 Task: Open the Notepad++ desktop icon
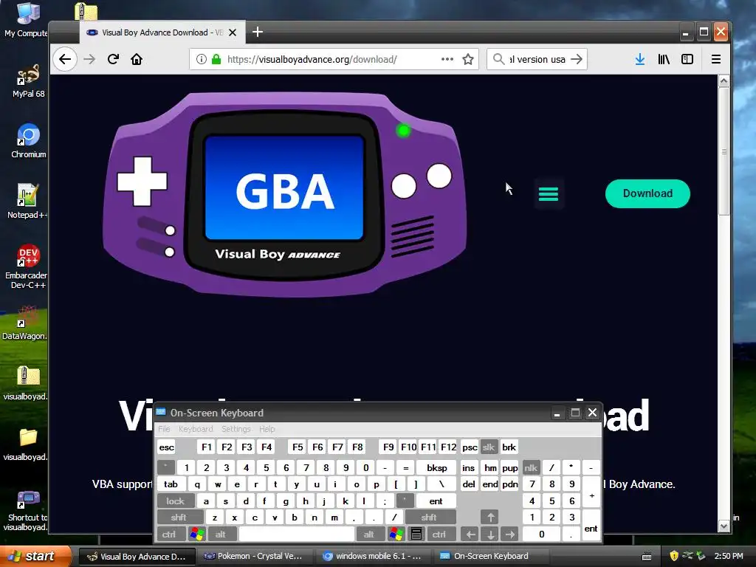click(x=27, y=202)
